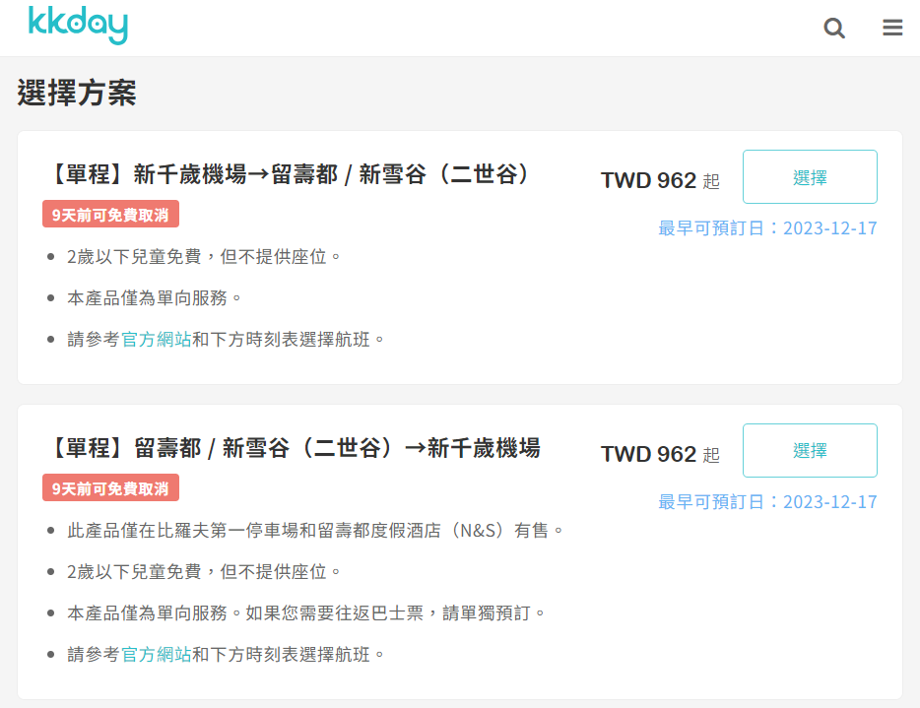Click the 【單程】留壽都→新千歲機場 plan title
Viewport: 920px width, 708px height.
294,448
